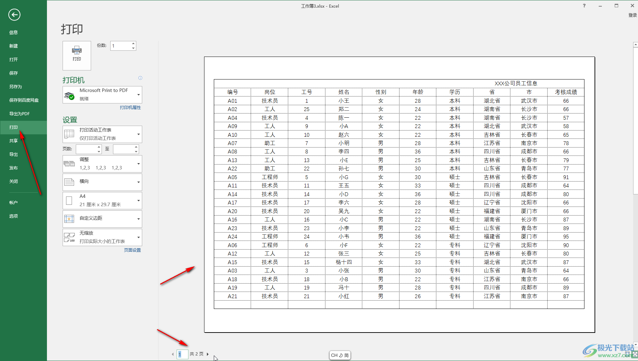Viewport: 638px width, 361px height.
Task: Decrease the number of copies with down arrow
Action: tap(134, 48)
